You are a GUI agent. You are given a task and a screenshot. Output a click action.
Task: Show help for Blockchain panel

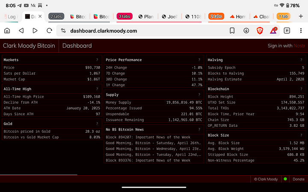[301, 89]
